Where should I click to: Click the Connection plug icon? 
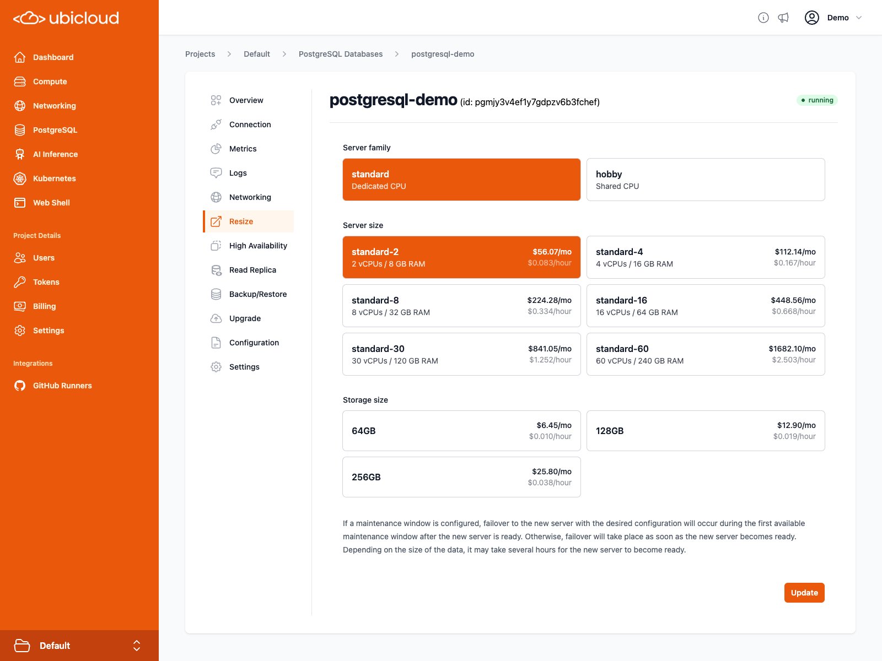216,124
